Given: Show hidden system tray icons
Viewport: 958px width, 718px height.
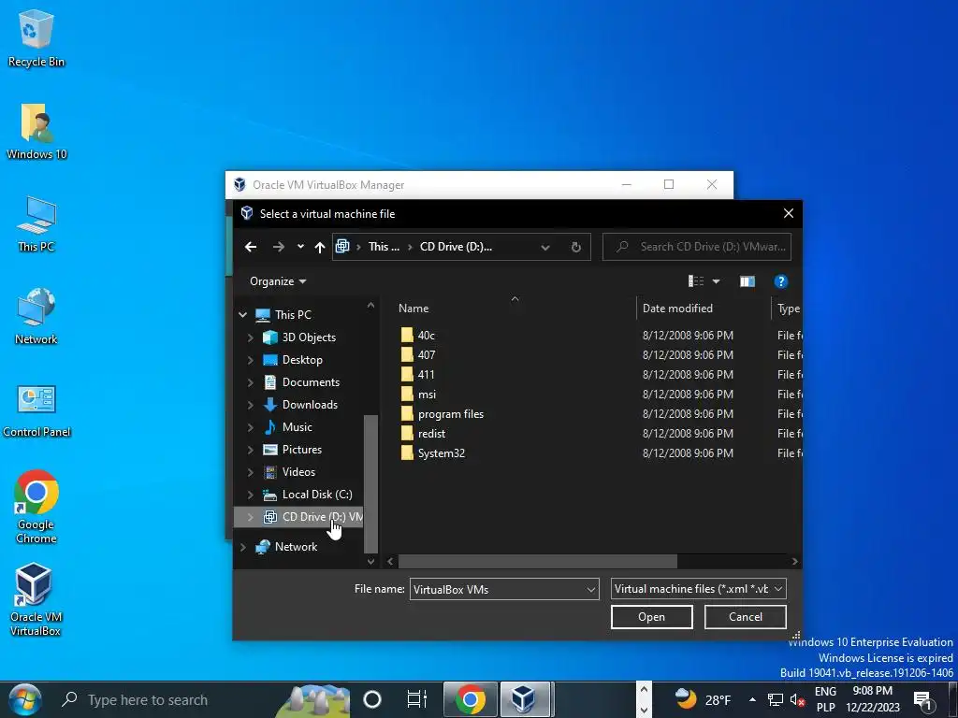Looking at the screenshot, I should click(752, 699).
